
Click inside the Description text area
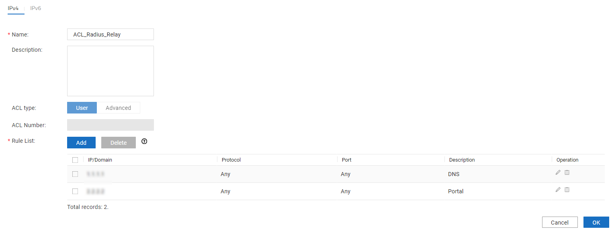point(110,71)
